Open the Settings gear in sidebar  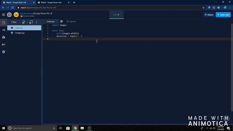(4, 52)
